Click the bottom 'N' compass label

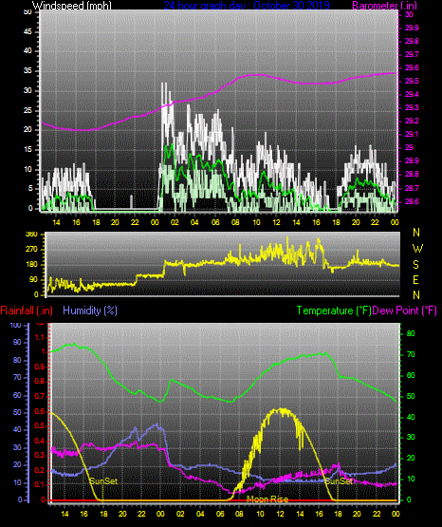(416, 295)
